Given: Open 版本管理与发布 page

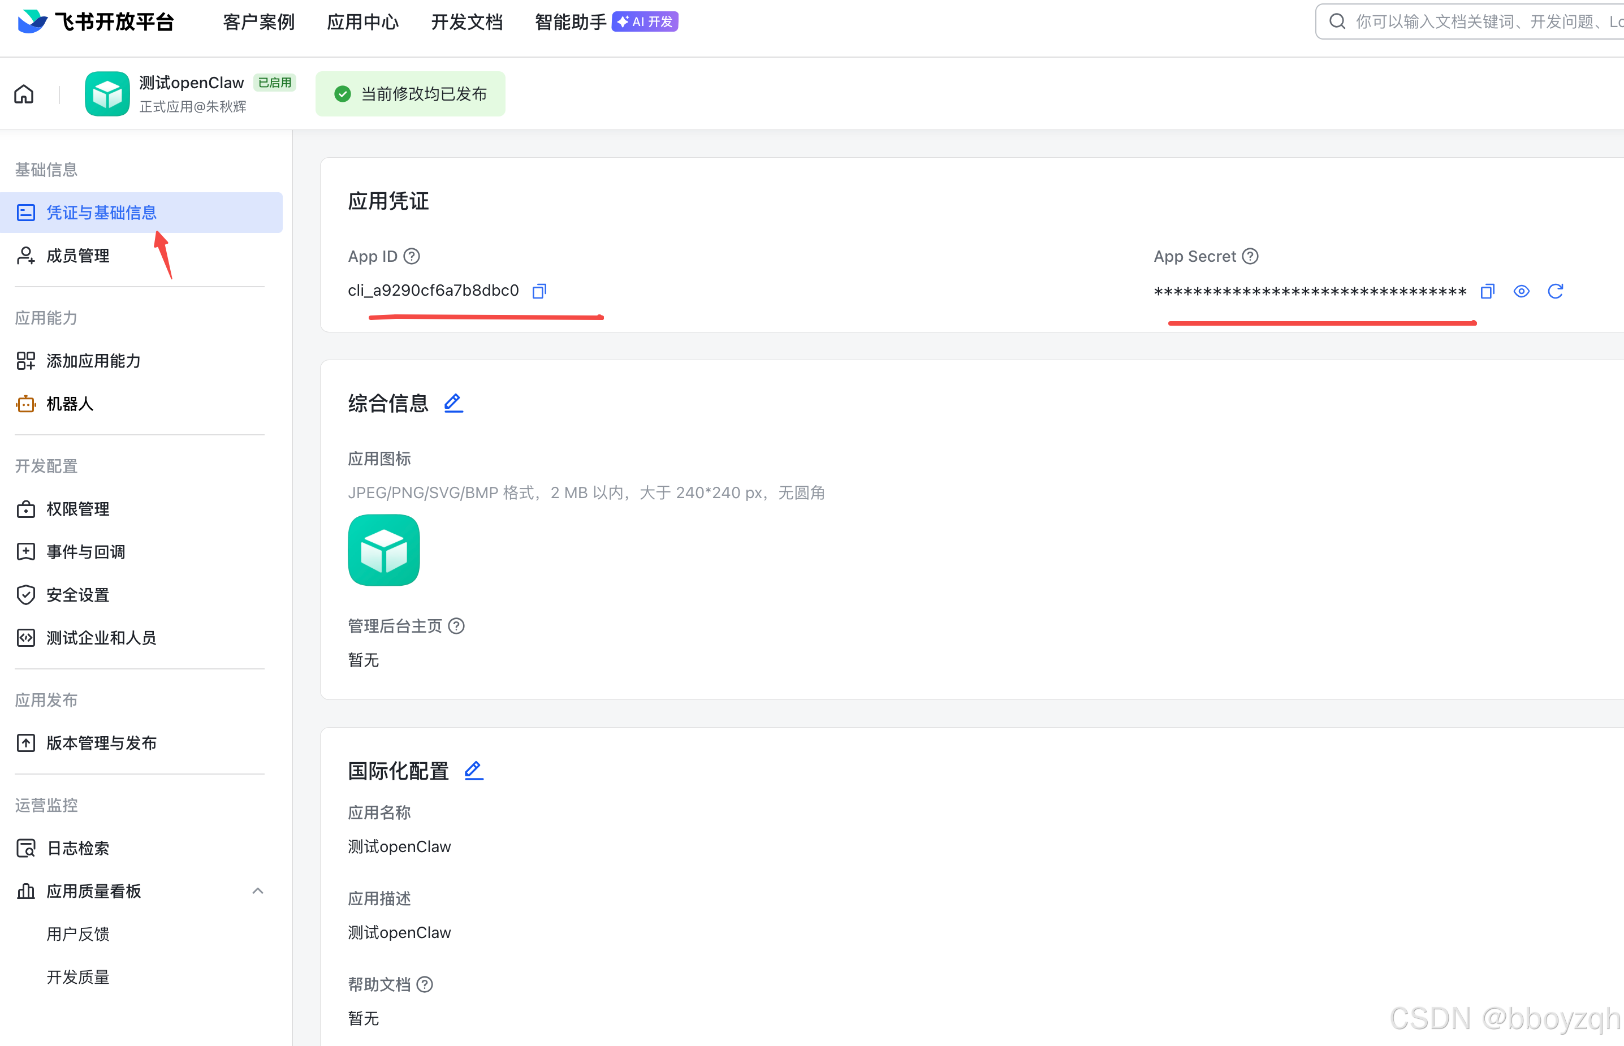Looking at the screenshot, I should point(101,742).
